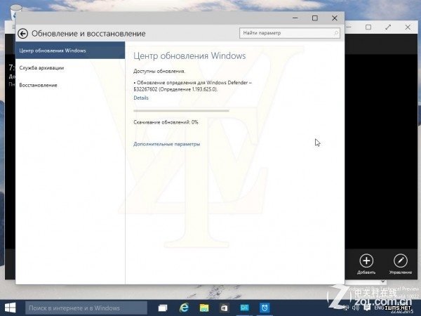Open 'Восстановление' section
The image size is (421, 316).
click(38, 85)
